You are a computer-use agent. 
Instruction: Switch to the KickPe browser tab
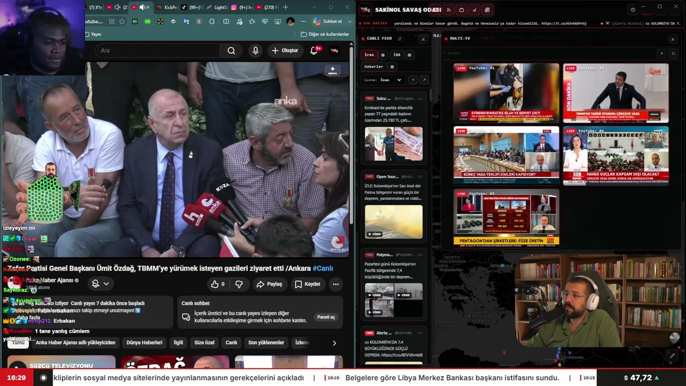tap(167, 7)
